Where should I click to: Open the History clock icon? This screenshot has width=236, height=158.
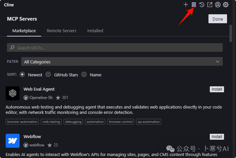pos(202,5)
